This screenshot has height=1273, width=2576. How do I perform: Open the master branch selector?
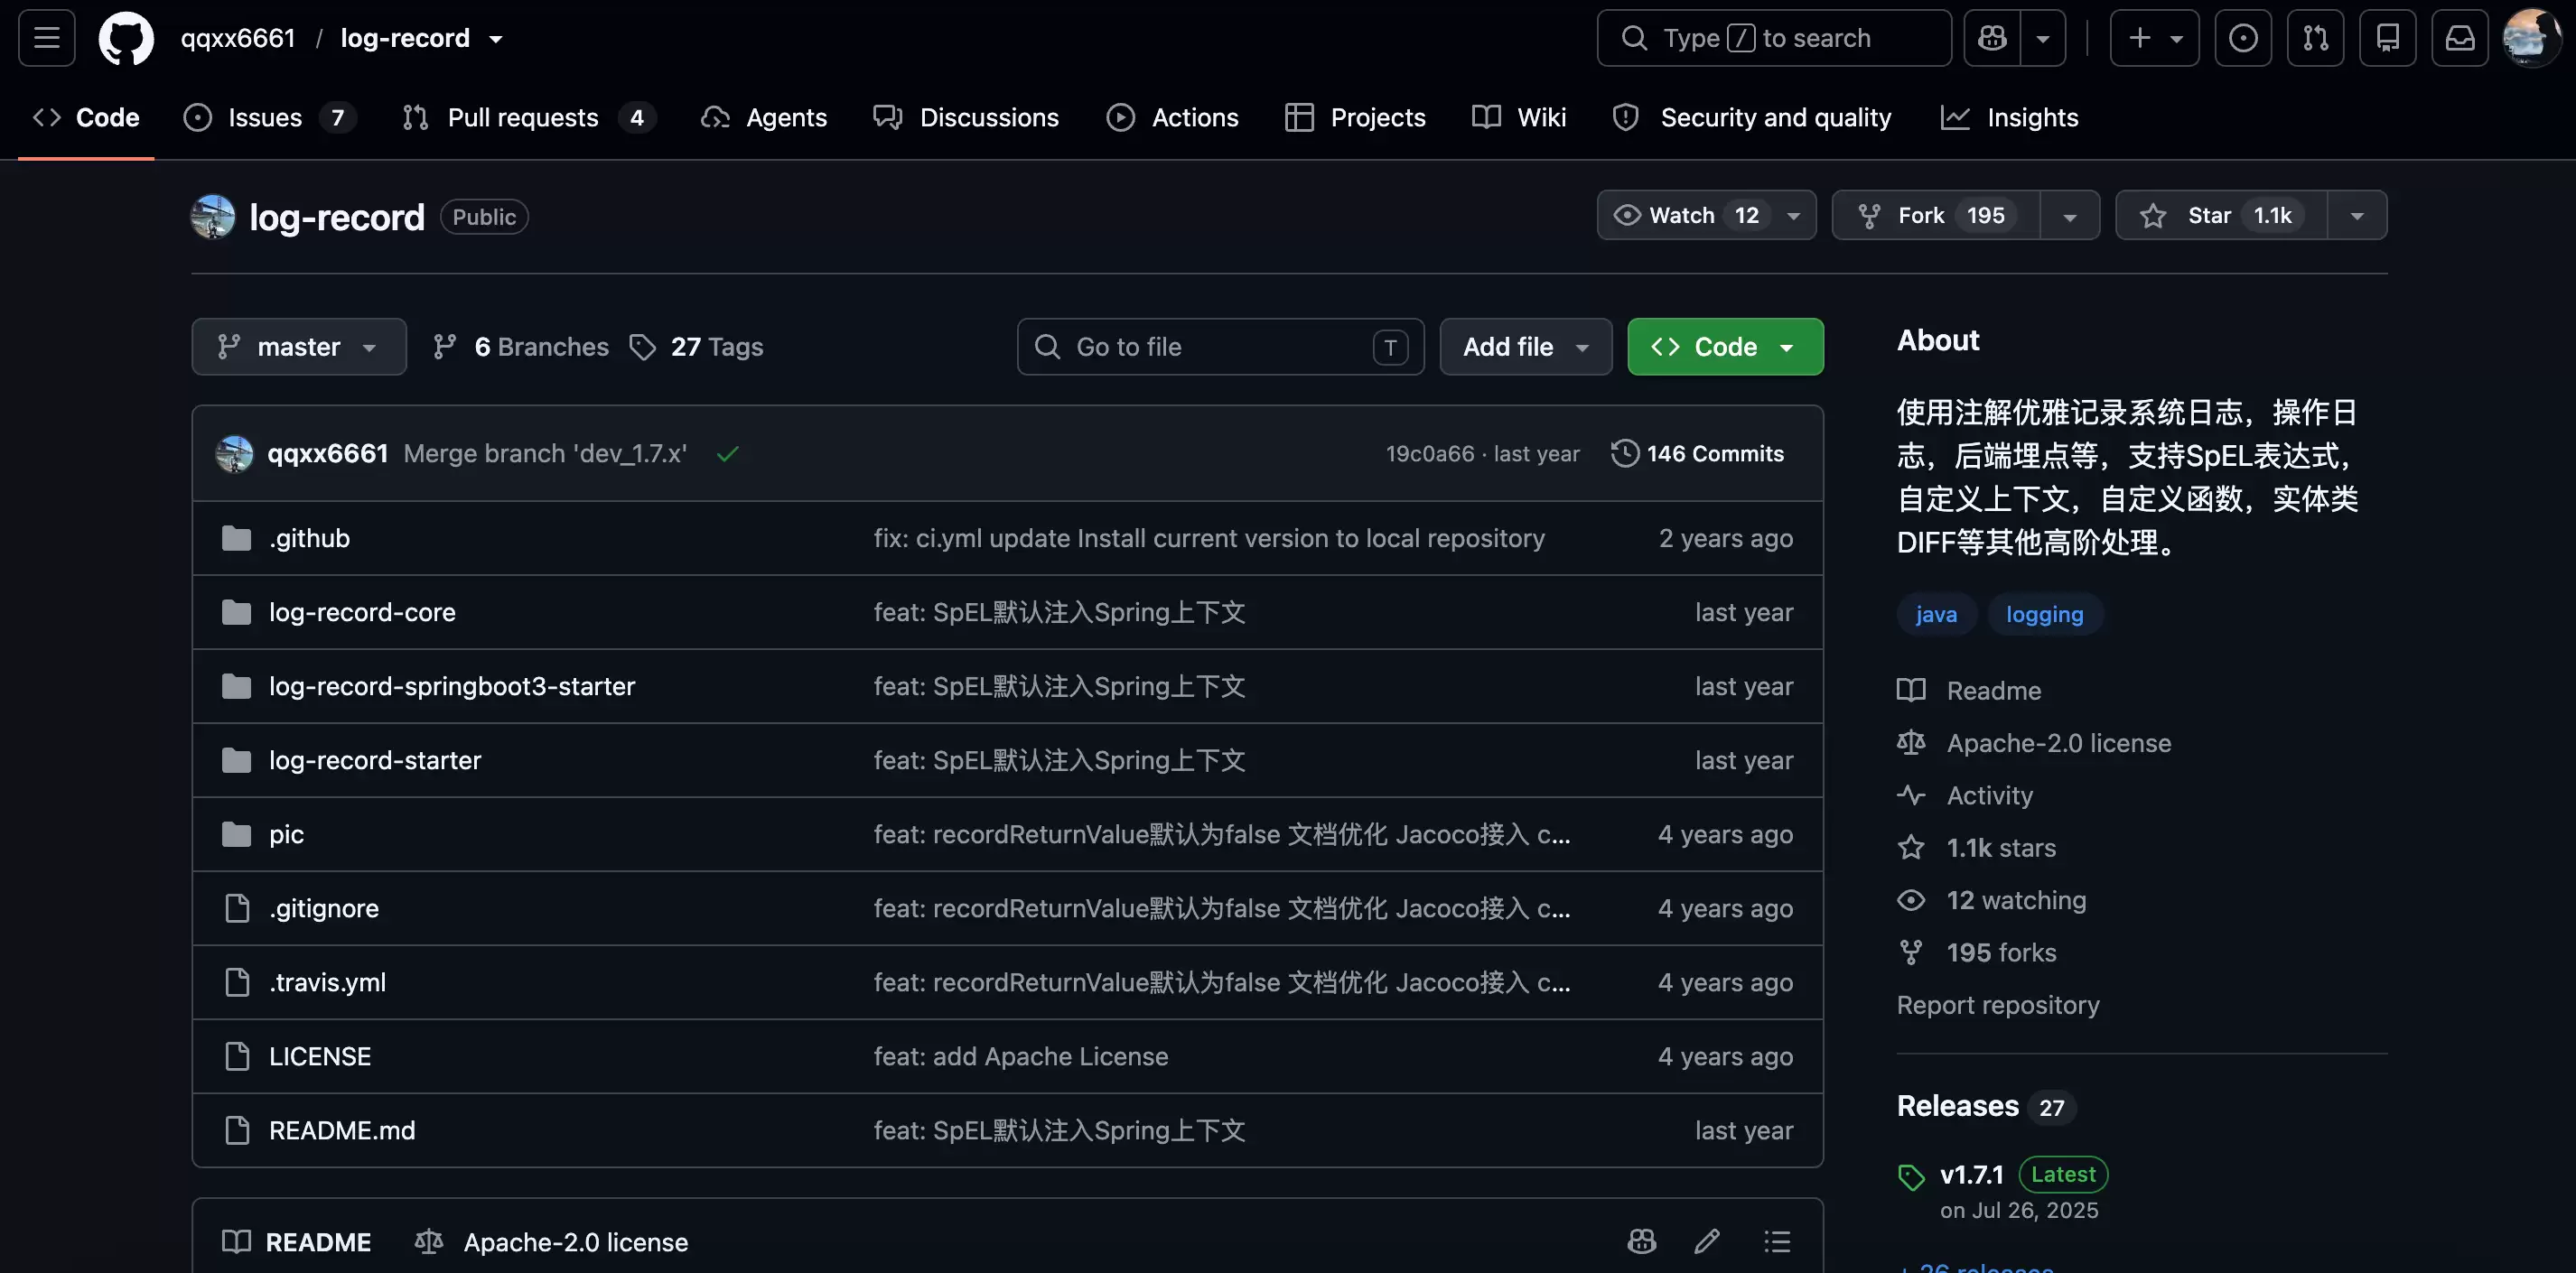[299, 347]
